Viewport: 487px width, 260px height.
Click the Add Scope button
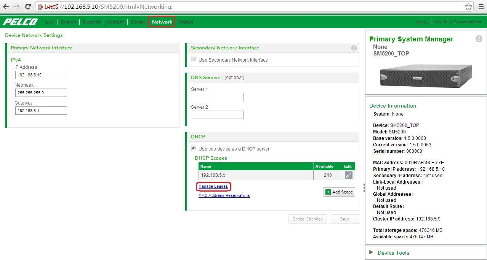pyautogui.click(x=339, y=192)
